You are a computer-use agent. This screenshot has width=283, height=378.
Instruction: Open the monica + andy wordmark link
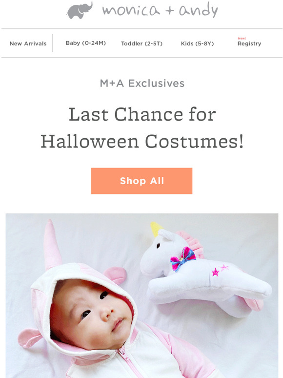(x=160, y=10)
